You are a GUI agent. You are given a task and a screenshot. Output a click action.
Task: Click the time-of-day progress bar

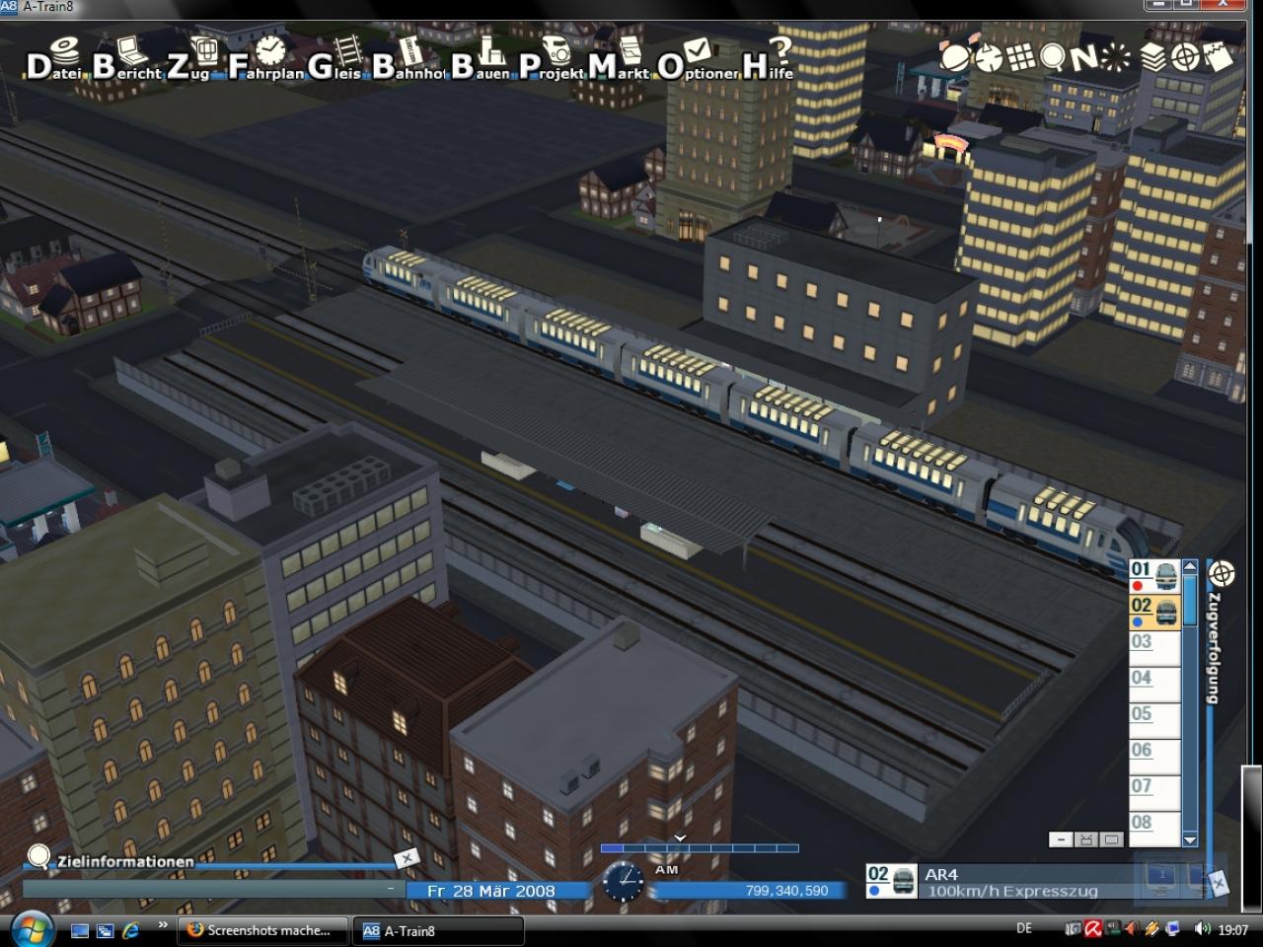tap(700, 848)
